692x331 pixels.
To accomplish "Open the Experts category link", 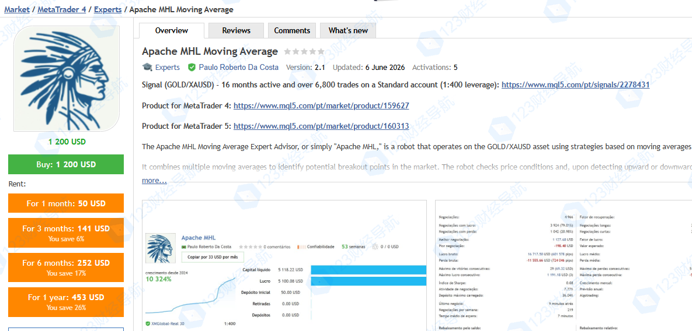I will tap(167, 68).
